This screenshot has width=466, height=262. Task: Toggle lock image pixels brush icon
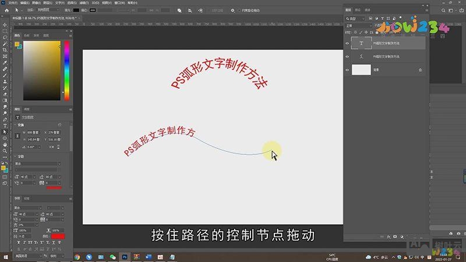[361, 33]
